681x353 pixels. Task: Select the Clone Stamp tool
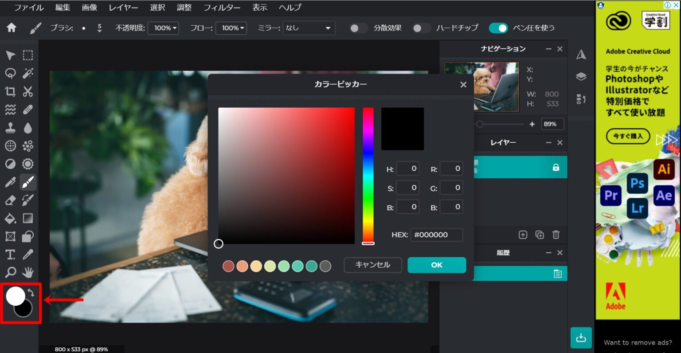11,128
